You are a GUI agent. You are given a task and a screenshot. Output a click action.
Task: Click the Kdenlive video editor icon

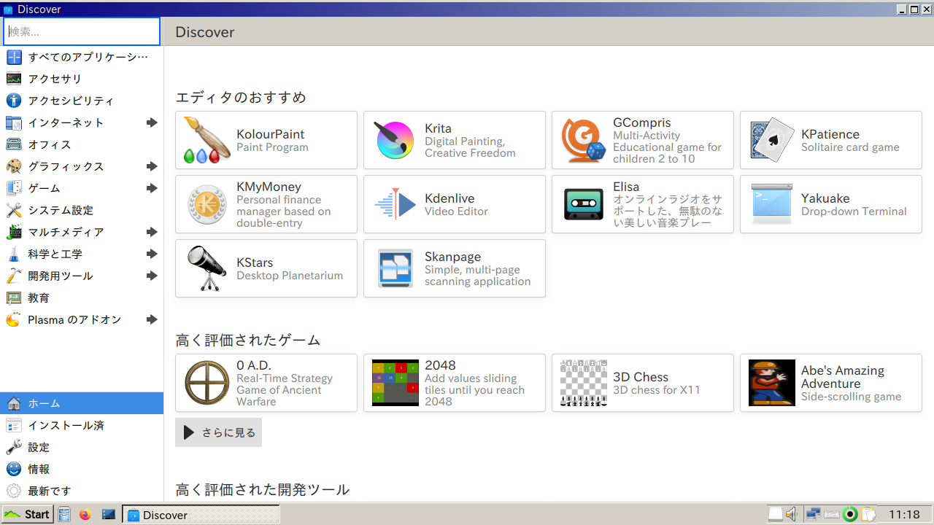coord(395,204)
